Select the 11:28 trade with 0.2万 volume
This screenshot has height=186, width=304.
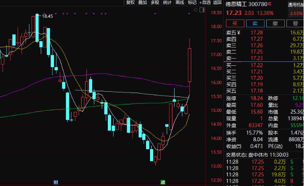pyautogui.click(x=264, y=162)
